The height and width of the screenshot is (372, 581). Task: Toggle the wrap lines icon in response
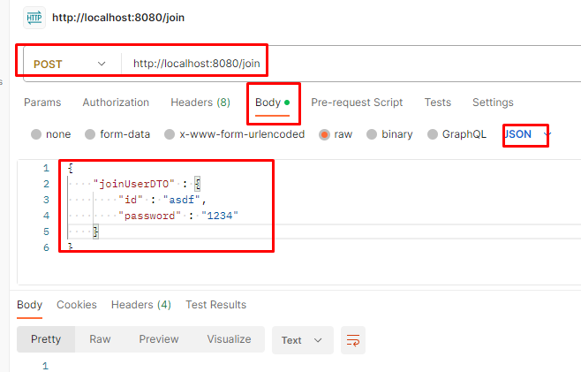click(353, 340)
